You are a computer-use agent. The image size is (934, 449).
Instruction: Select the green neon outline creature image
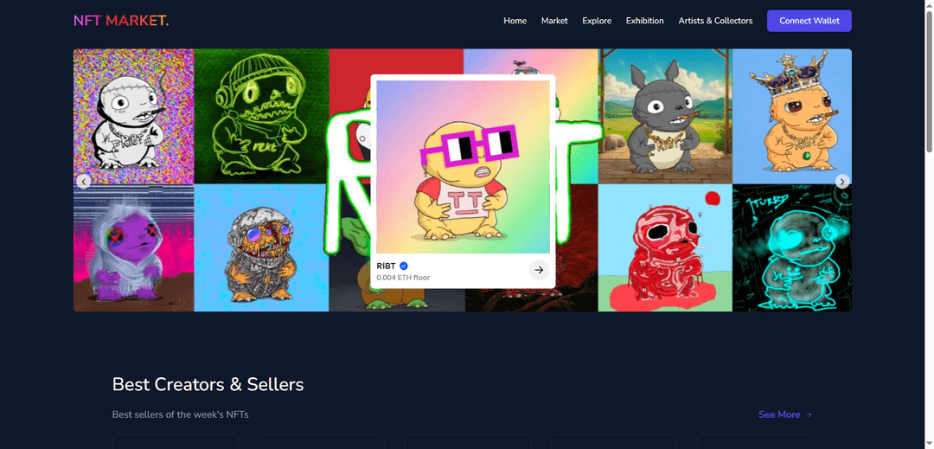click(261, 116)
